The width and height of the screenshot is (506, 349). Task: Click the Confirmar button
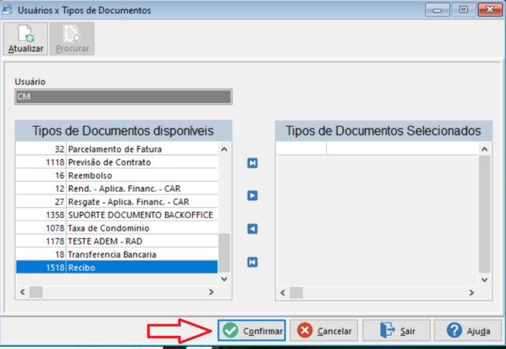(x=252, y=330)
